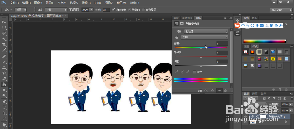Click the hue (色相) value field
Screen dimensions: 294x129
click(222, 44)
